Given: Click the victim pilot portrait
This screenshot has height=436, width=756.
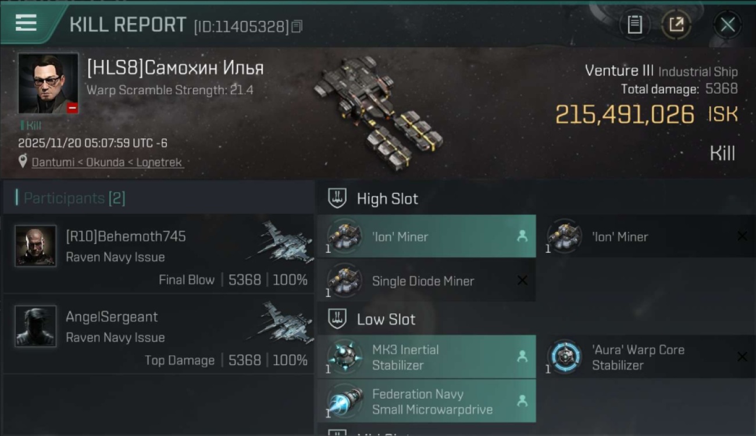Looking at the screenshot, I should pos(48,84).
